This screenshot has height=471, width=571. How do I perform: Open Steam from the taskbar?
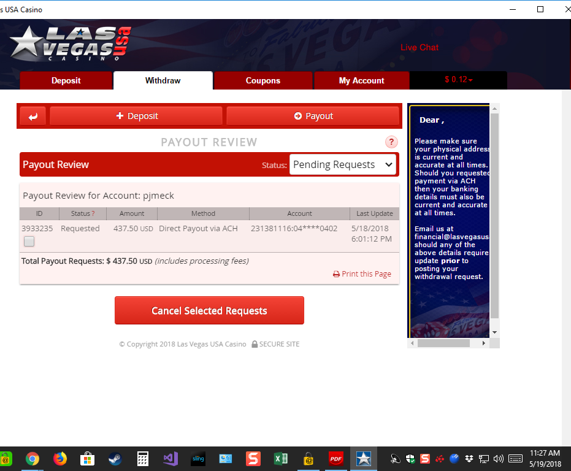tap(115, 459)
